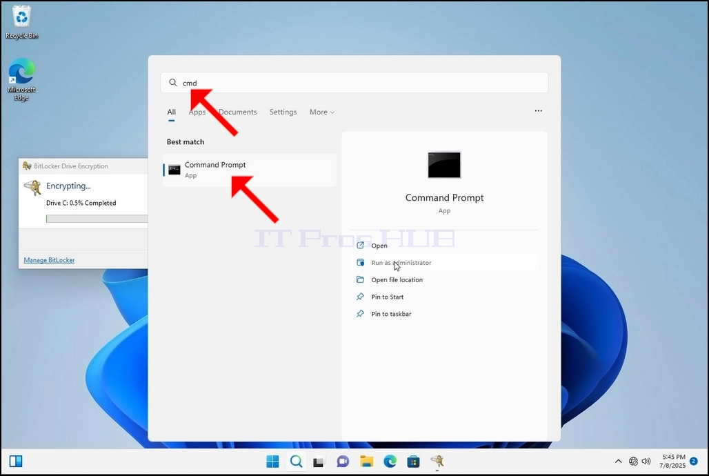The height and width of the screenshot is (476, 709).
Task: Open File Explorer from the taskbar
Action: [x=366, y=461]
